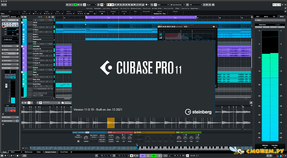The image size is (287, 158).
Task: Click the Normal mode button in sampler
Action: click(x=75, y=132)
